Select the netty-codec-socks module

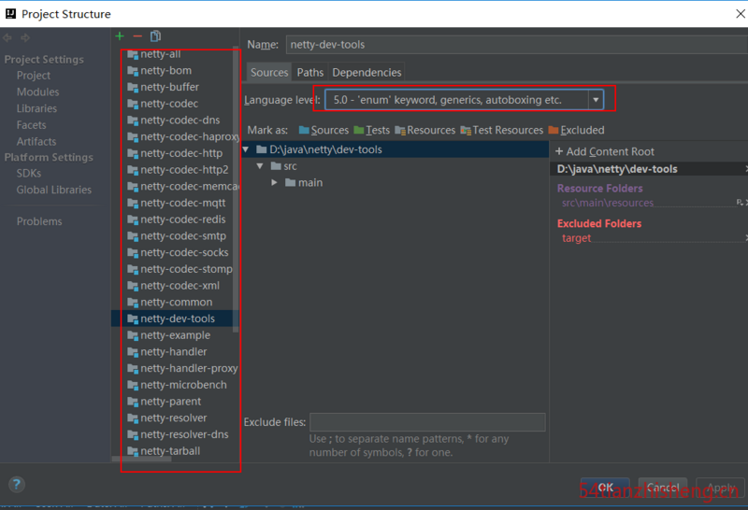point(178,252)
